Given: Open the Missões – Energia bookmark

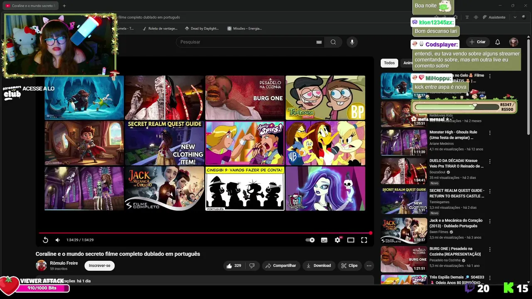Looking at the screenshot, I should tap(245, 29).
